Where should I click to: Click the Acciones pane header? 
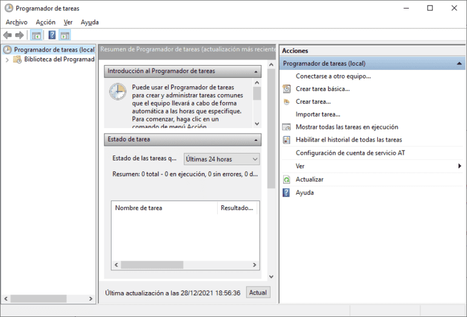point(372,50)
